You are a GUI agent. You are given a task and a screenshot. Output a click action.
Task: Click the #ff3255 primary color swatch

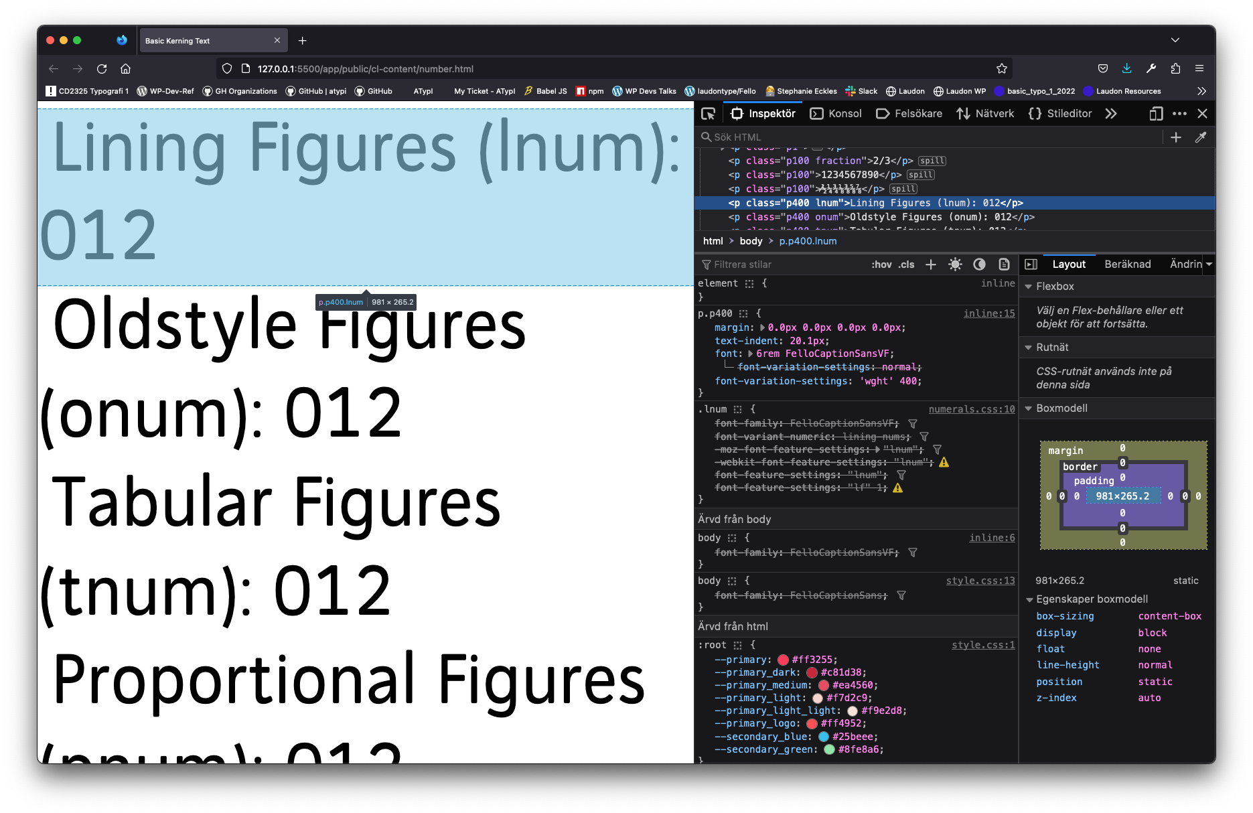[783, 660]
